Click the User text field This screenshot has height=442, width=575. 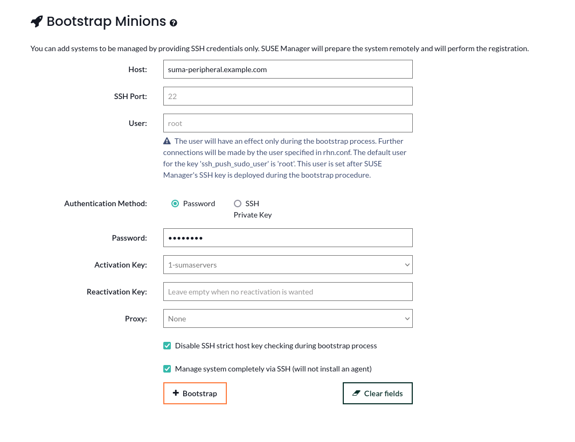(288, 123)
